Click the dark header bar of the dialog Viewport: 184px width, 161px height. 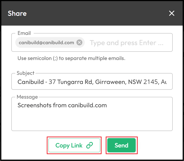92,13
